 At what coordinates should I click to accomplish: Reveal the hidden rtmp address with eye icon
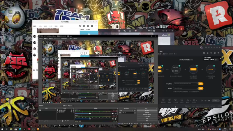click(197, 84)
